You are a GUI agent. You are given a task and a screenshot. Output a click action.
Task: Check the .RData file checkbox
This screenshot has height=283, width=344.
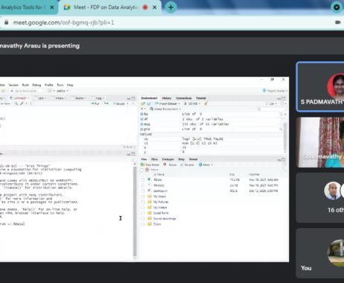coord(143,179)
